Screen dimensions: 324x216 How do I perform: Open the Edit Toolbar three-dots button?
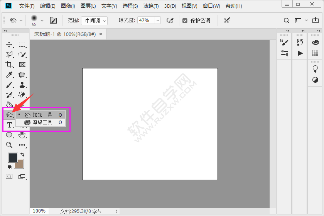pyautogui.click(x=22, y=145)
